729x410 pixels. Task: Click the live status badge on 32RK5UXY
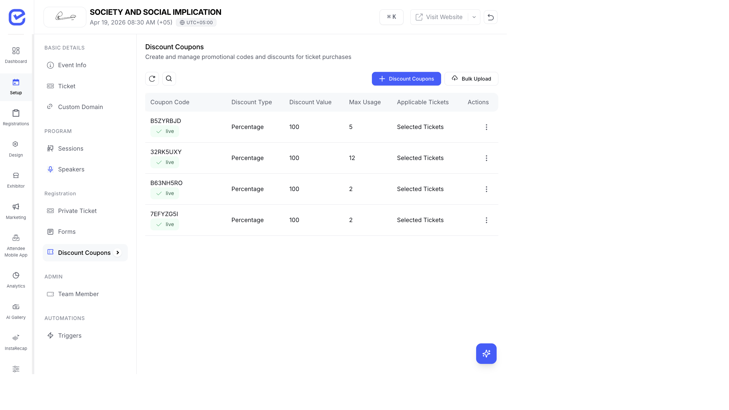[165, 162]
